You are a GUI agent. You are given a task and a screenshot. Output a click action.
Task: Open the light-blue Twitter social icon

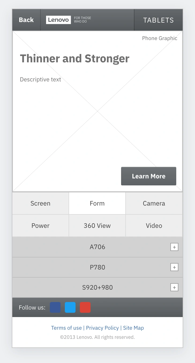[70, 307]
